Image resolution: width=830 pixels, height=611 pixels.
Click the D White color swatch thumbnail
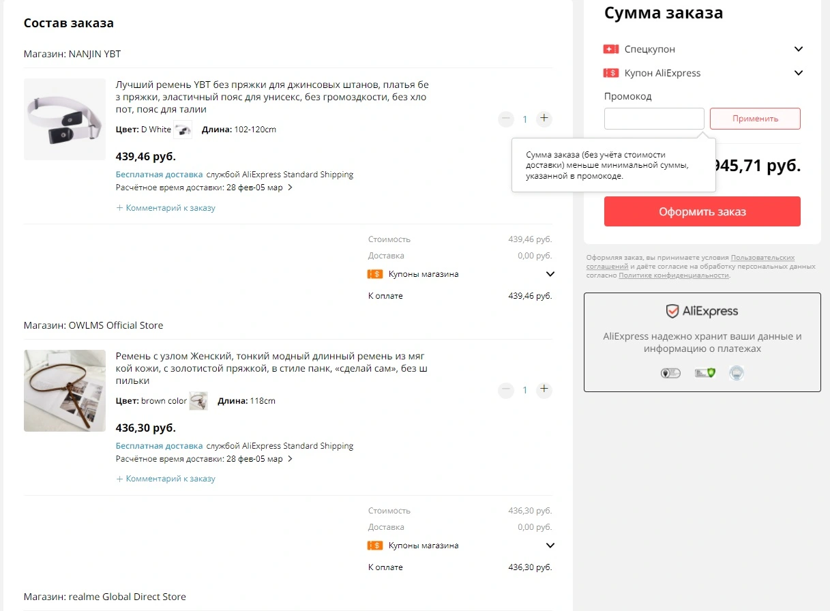pyautogui.click(x=183, y=130)
